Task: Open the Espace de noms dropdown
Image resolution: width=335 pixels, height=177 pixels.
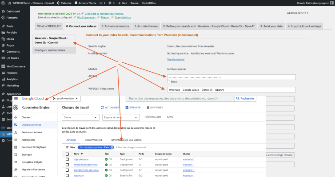Action: point(121,117)
